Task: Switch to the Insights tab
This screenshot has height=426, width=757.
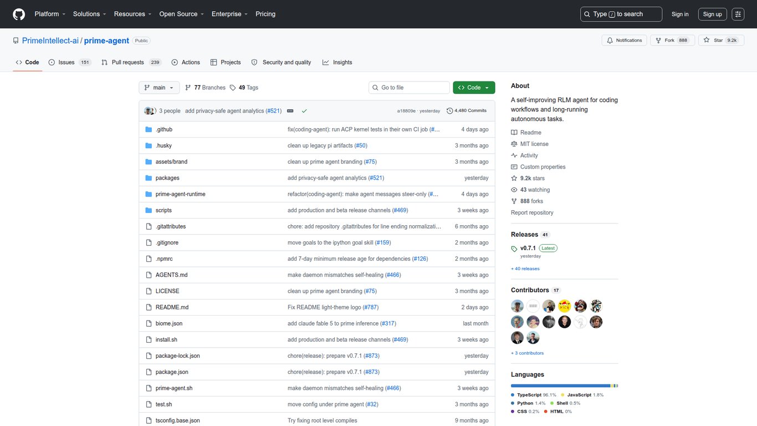Action: point(337,63)
